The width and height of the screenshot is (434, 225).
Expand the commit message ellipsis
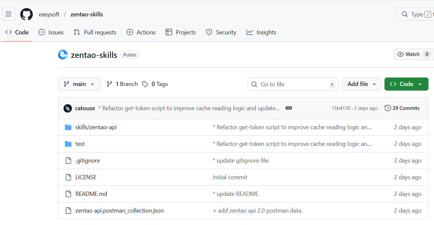click(288, 108)
